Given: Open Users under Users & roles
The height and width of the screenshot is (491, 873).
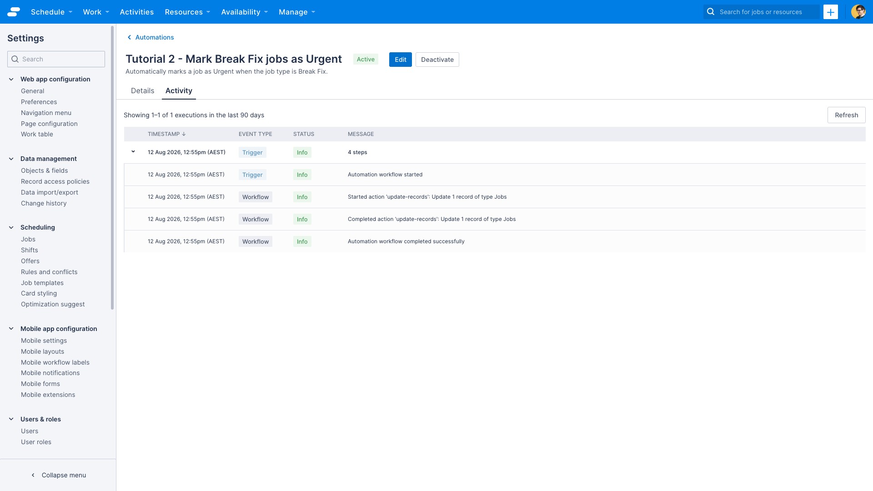Looking at the screenshot, I should [x=30, y=431].
